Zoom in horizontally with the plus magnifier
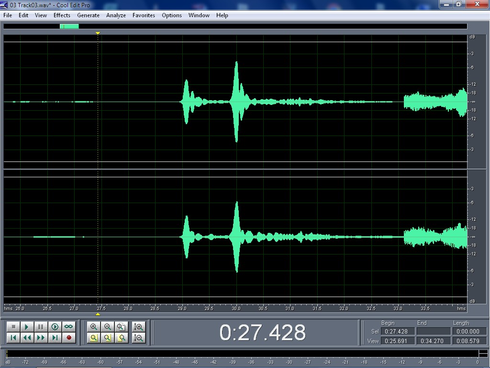Viewport: 490px width, 368px height. (x=93, y=327)
